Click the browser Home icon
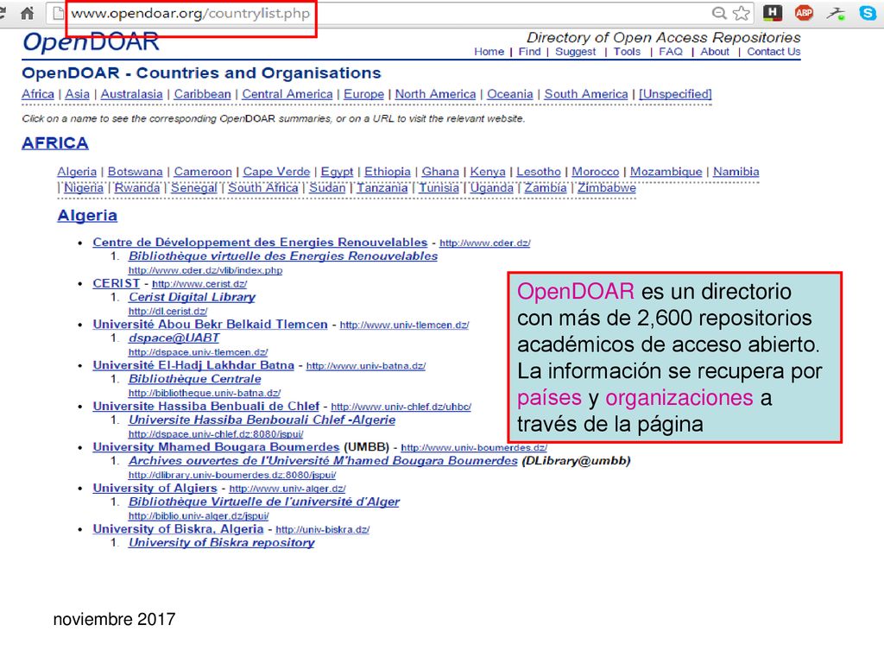Screen dimensions: 884x663 point(27,13)
